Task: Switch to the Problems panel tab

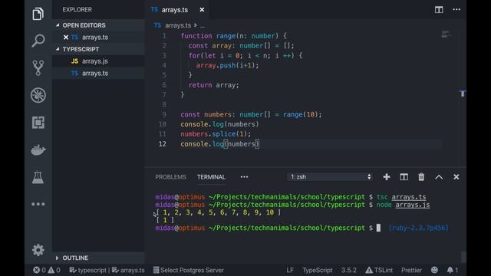Action: (x=170, y=177)
